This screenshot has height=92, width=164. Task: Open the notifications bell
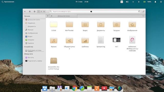coord(155,2)
